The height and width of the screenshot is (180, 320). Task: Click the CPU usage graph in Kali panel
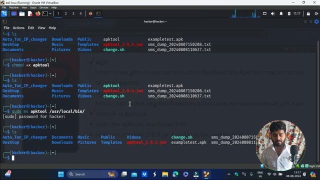coord(245,13)
